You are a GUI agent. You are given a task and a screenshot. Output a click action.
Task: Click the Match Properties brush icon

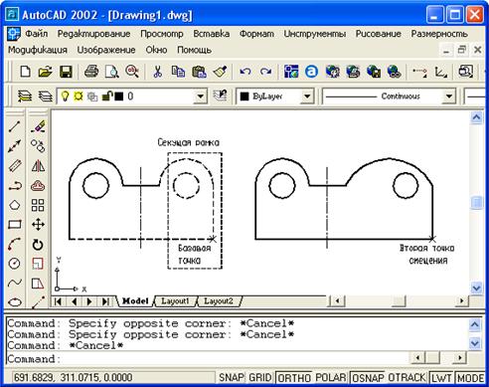(220, 72)
